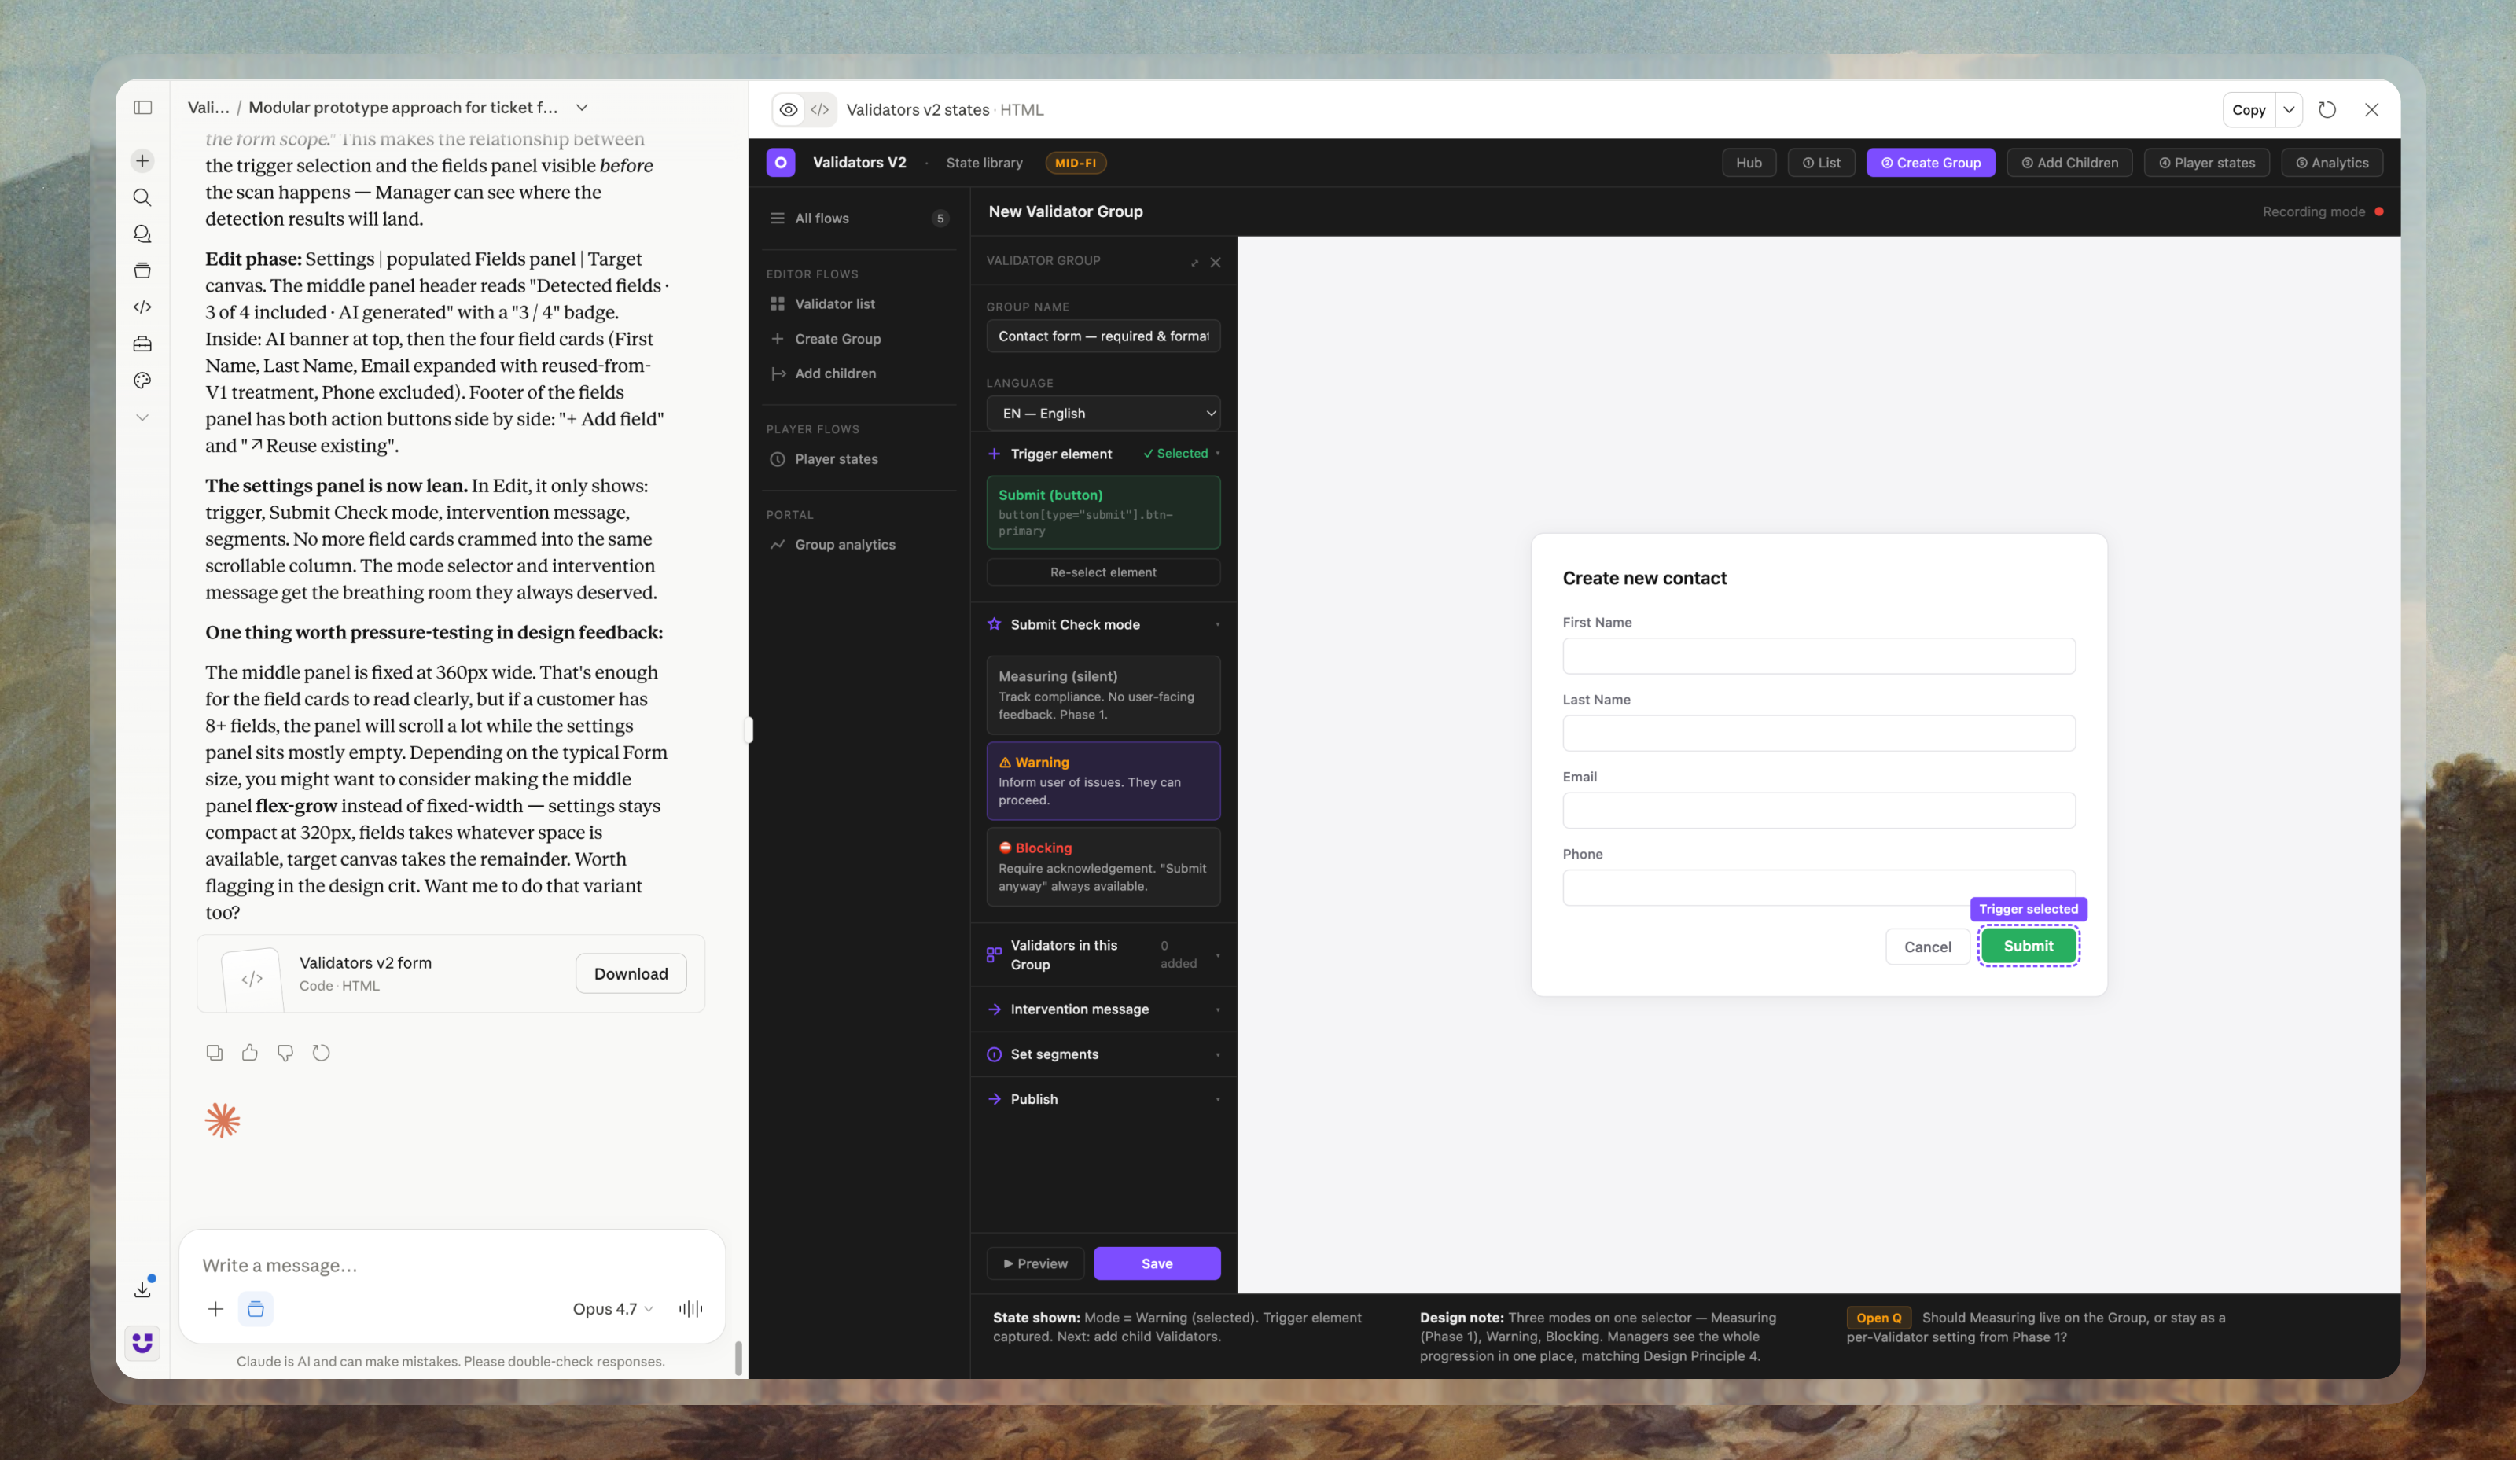The image size is (2516, 1460).
Task: Click Re-select element button
Action: point(1103,572)
